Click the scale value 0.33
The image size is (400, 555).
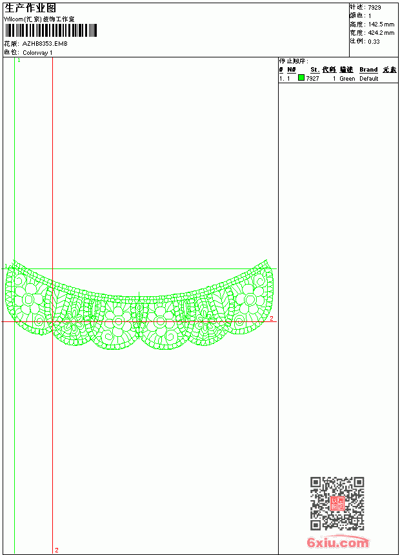click(x=374, y=41)
